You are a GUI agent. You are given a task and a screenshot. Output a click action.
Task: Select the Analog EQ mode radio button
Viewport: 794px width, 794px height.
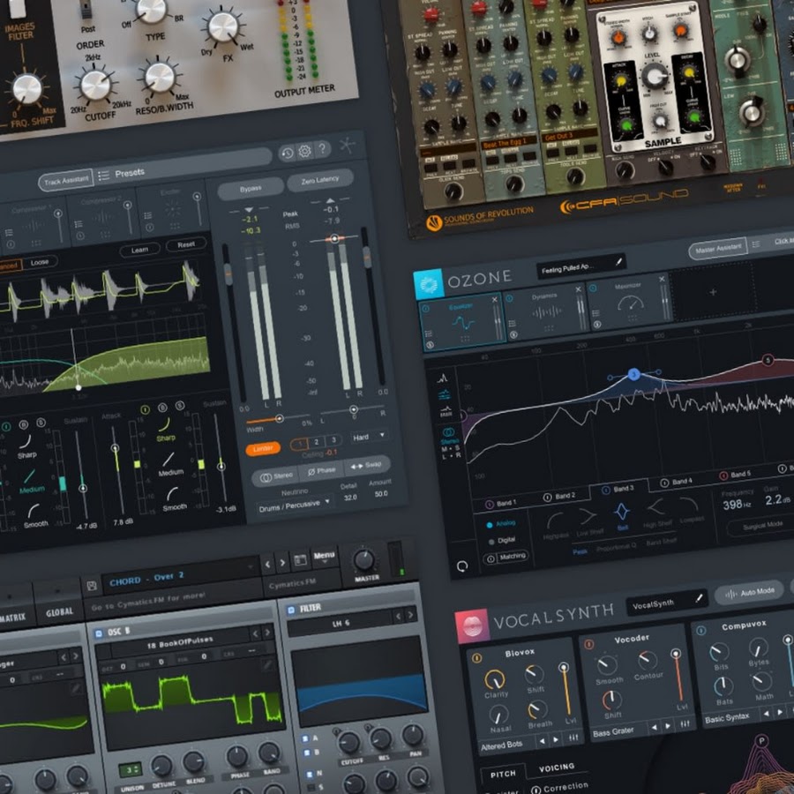click(489, 525)
